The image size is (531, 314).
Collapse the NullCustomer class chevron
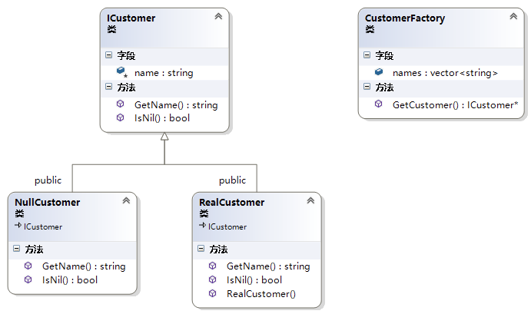(x=126, y=200)
